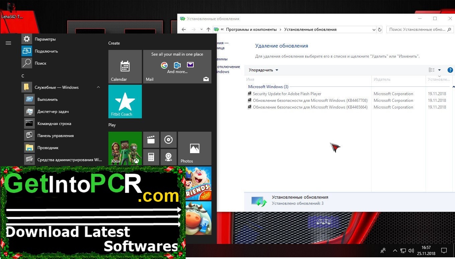The image size is (455, 259).
Task: Open Подключить connect entry
Action: coord(62,51)
